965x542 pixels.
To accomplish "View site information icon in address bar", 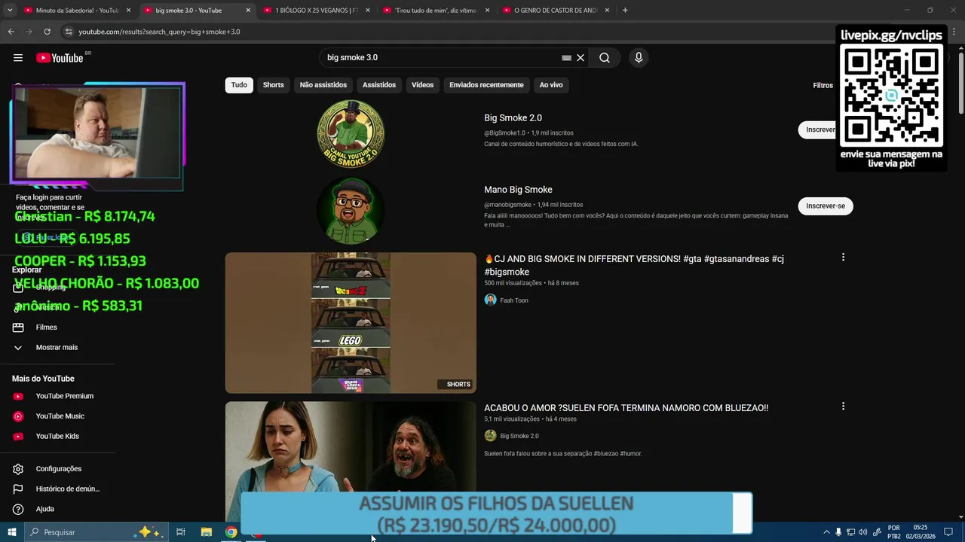I will (x=69, y=32).
